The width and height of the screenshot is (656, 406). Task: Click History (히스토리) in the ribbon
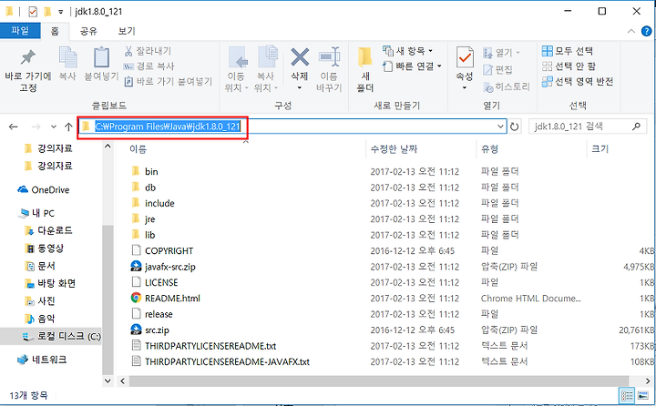click(x=507, y=86)
